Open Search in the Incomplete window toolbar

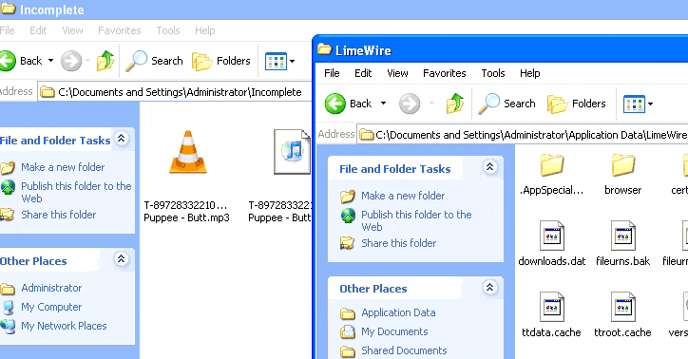154,61
